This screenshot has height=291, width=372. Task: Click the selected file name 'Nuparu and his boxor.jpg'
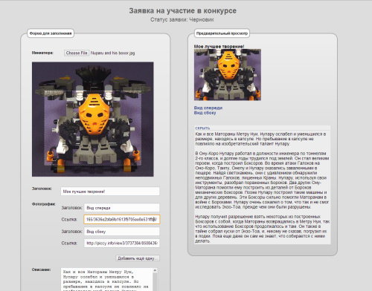point(113,53)
